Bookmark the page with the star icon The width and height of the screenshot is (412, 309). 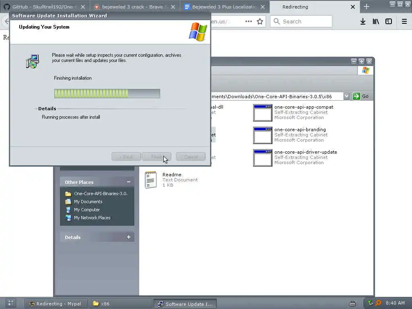pyautogui.click(x=260, y=22)
